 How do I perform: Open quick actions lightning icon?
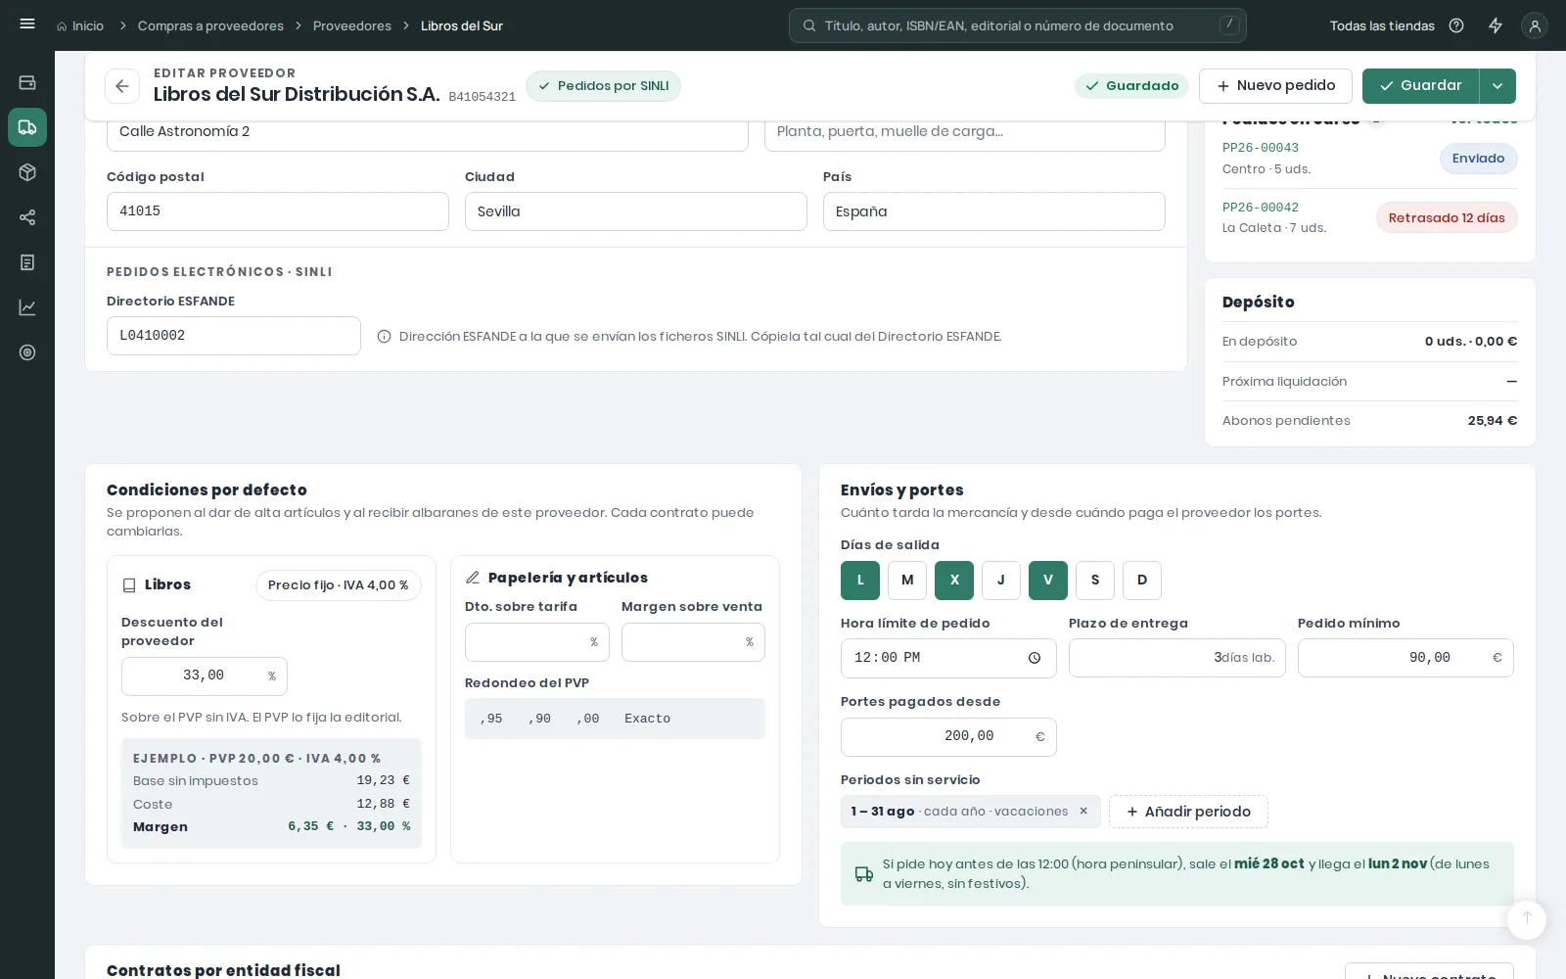pos(1496,25)
